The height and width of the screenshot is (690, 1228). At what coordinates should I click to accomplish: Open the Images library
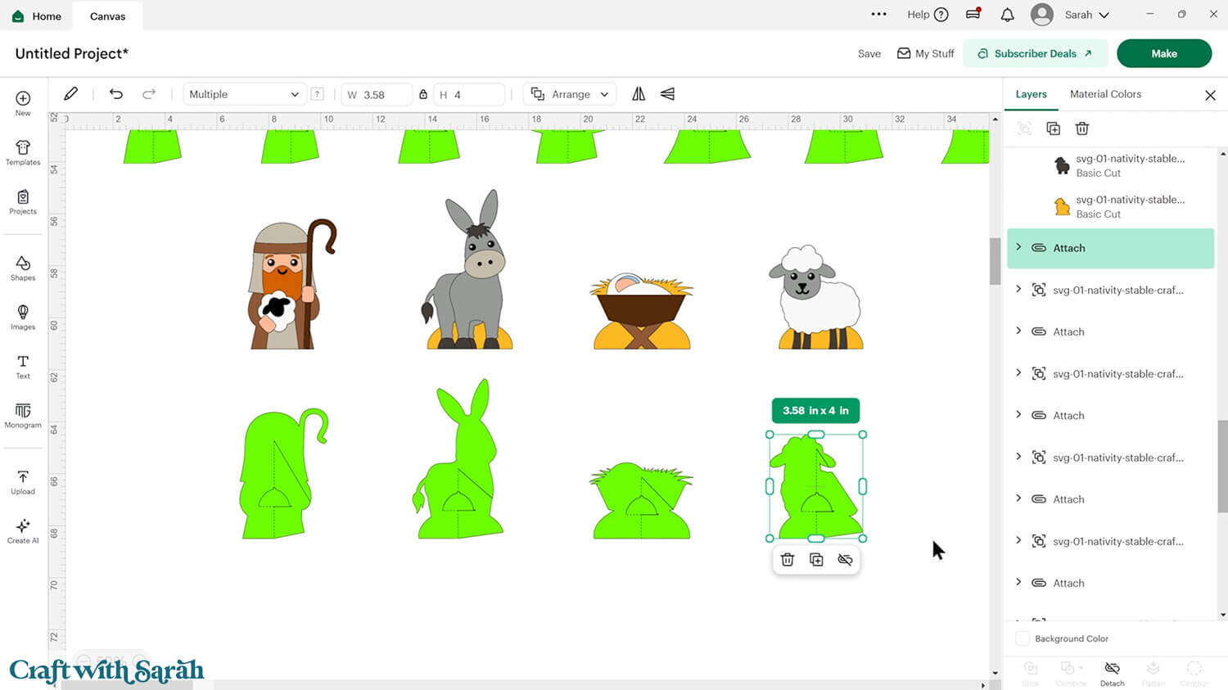tap(23, 317)
